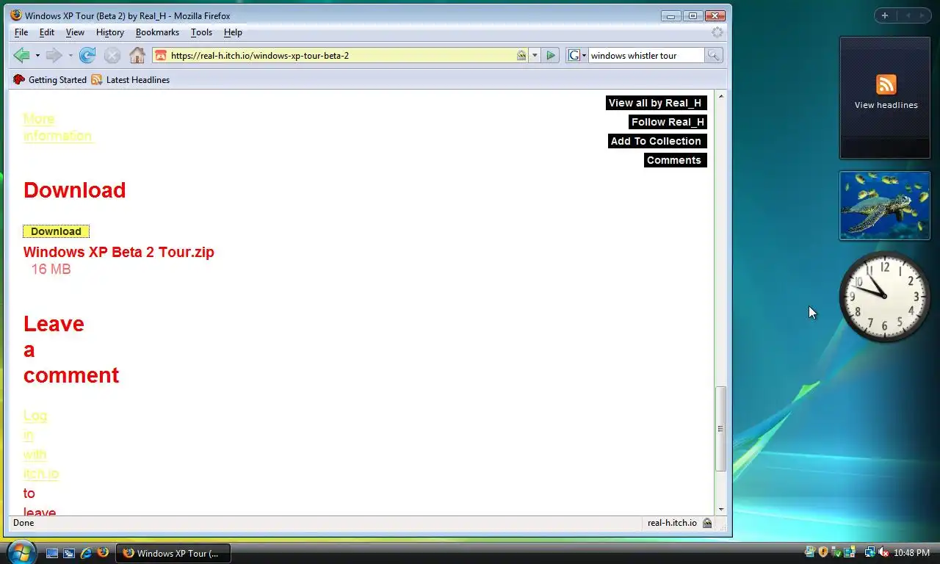Click Add To Collection button
The width and height of the screenshot is (940, 564).
tap(657, 141)
